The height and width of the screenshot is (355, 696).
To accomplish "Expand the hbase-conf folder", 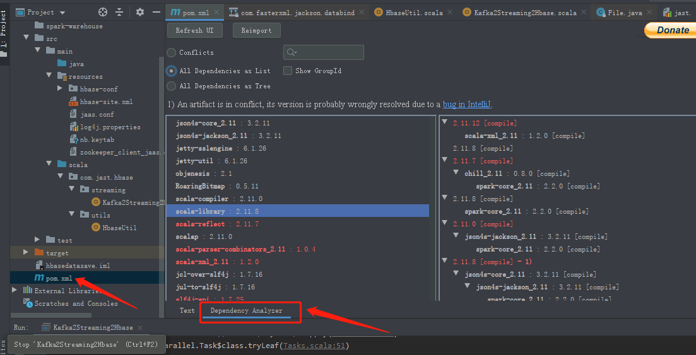I will coord(61,89).
